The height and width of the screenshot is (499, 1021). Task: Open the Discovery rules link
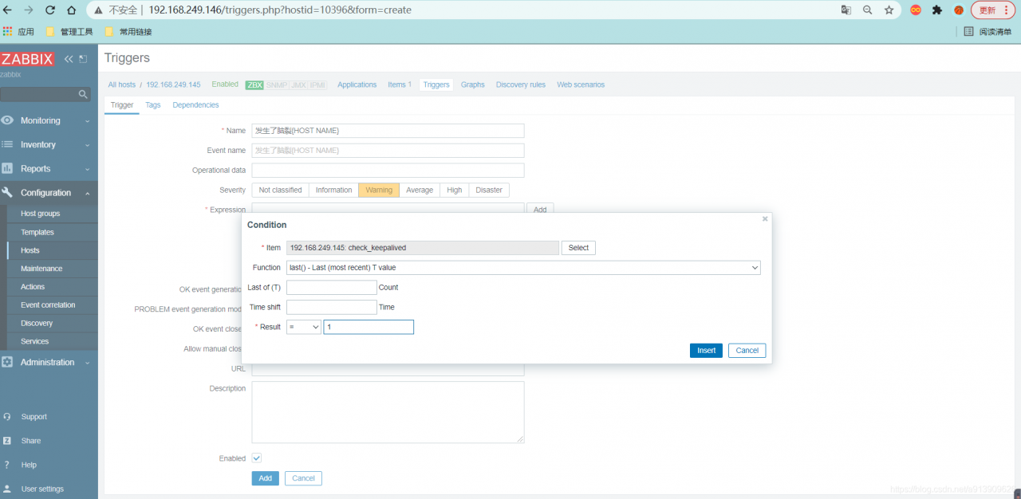[521, 84]
